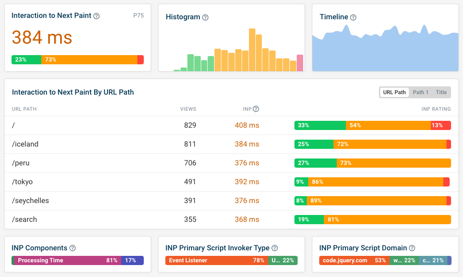Open the /tokyo URL path row
The image size is (463, 277).
tap(231, 182)
